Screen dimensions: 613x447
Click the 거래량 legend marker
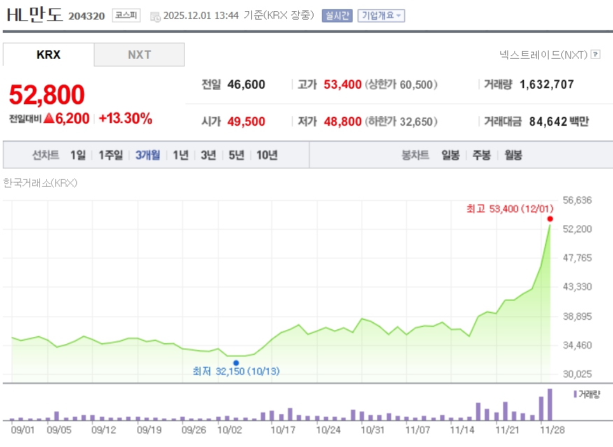coord(575,394)
